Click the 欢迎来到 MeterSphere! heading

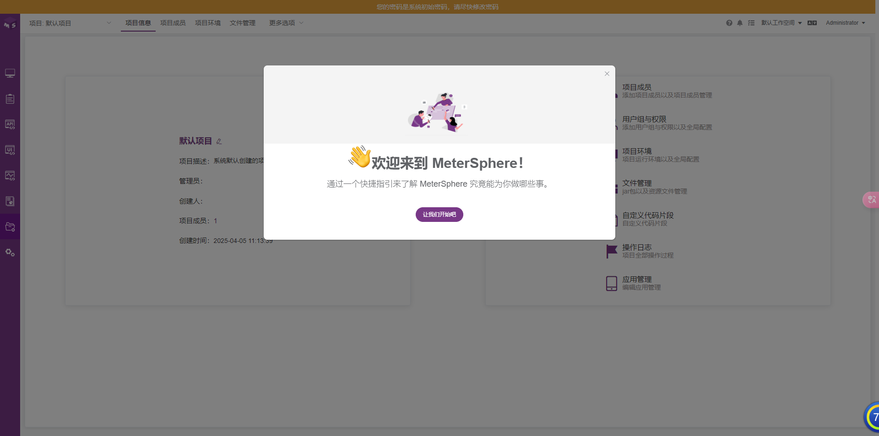[447, 163]
